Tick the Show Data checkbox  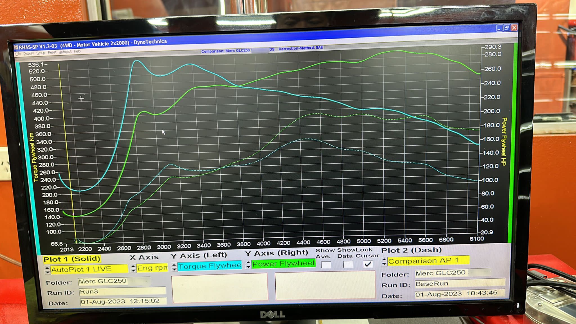348,264
